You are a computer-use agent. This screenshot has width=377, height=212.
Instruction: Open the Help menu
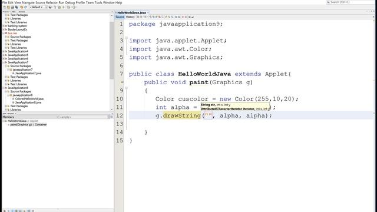(118, 2)
